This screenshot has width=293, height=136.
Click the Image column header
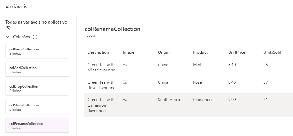coord(129,52)
